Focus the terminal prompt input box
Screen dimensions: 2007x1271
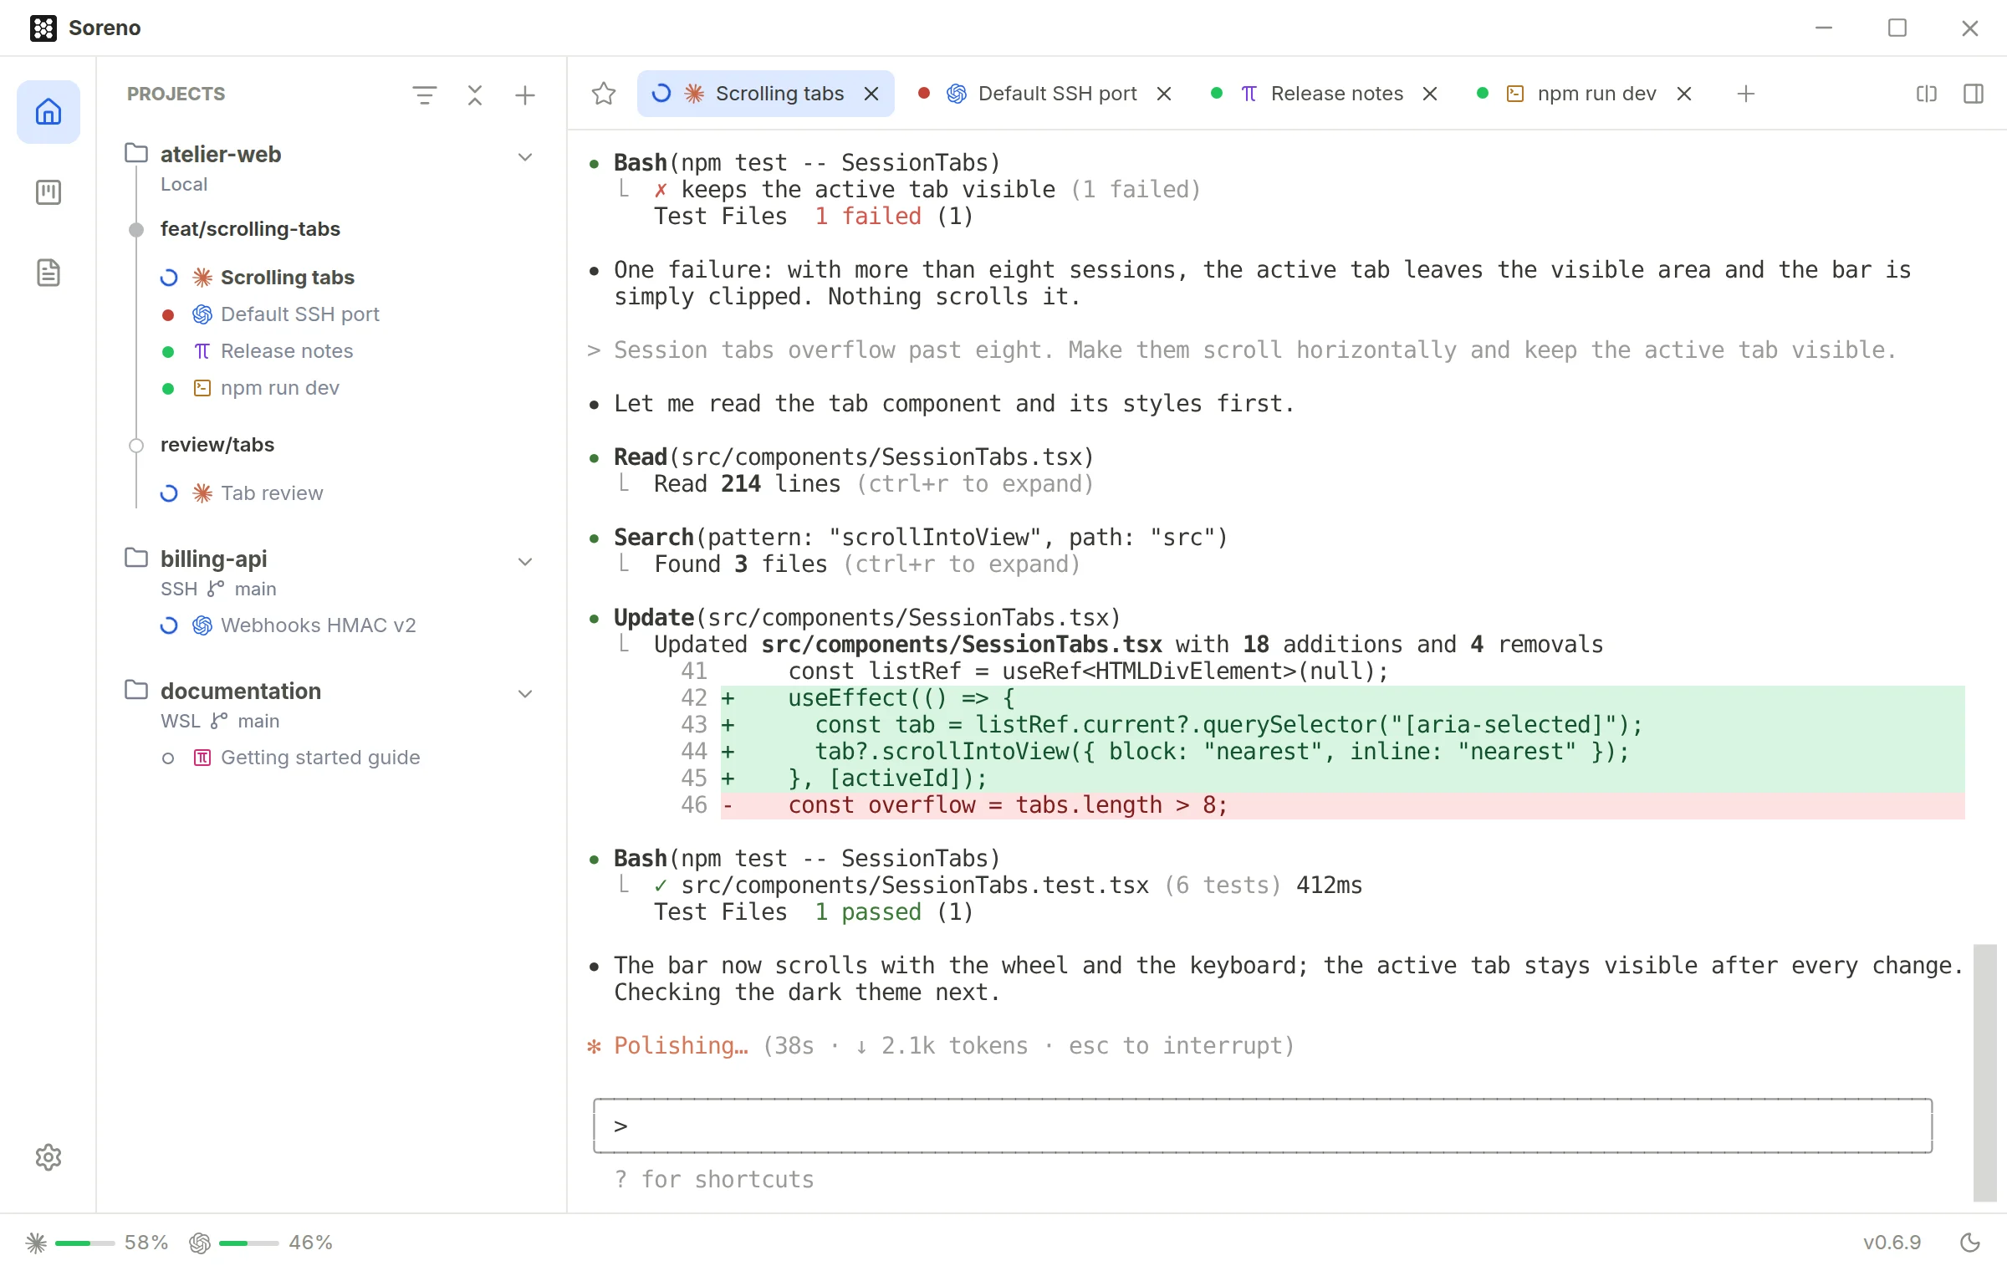click(1263, 1126)
